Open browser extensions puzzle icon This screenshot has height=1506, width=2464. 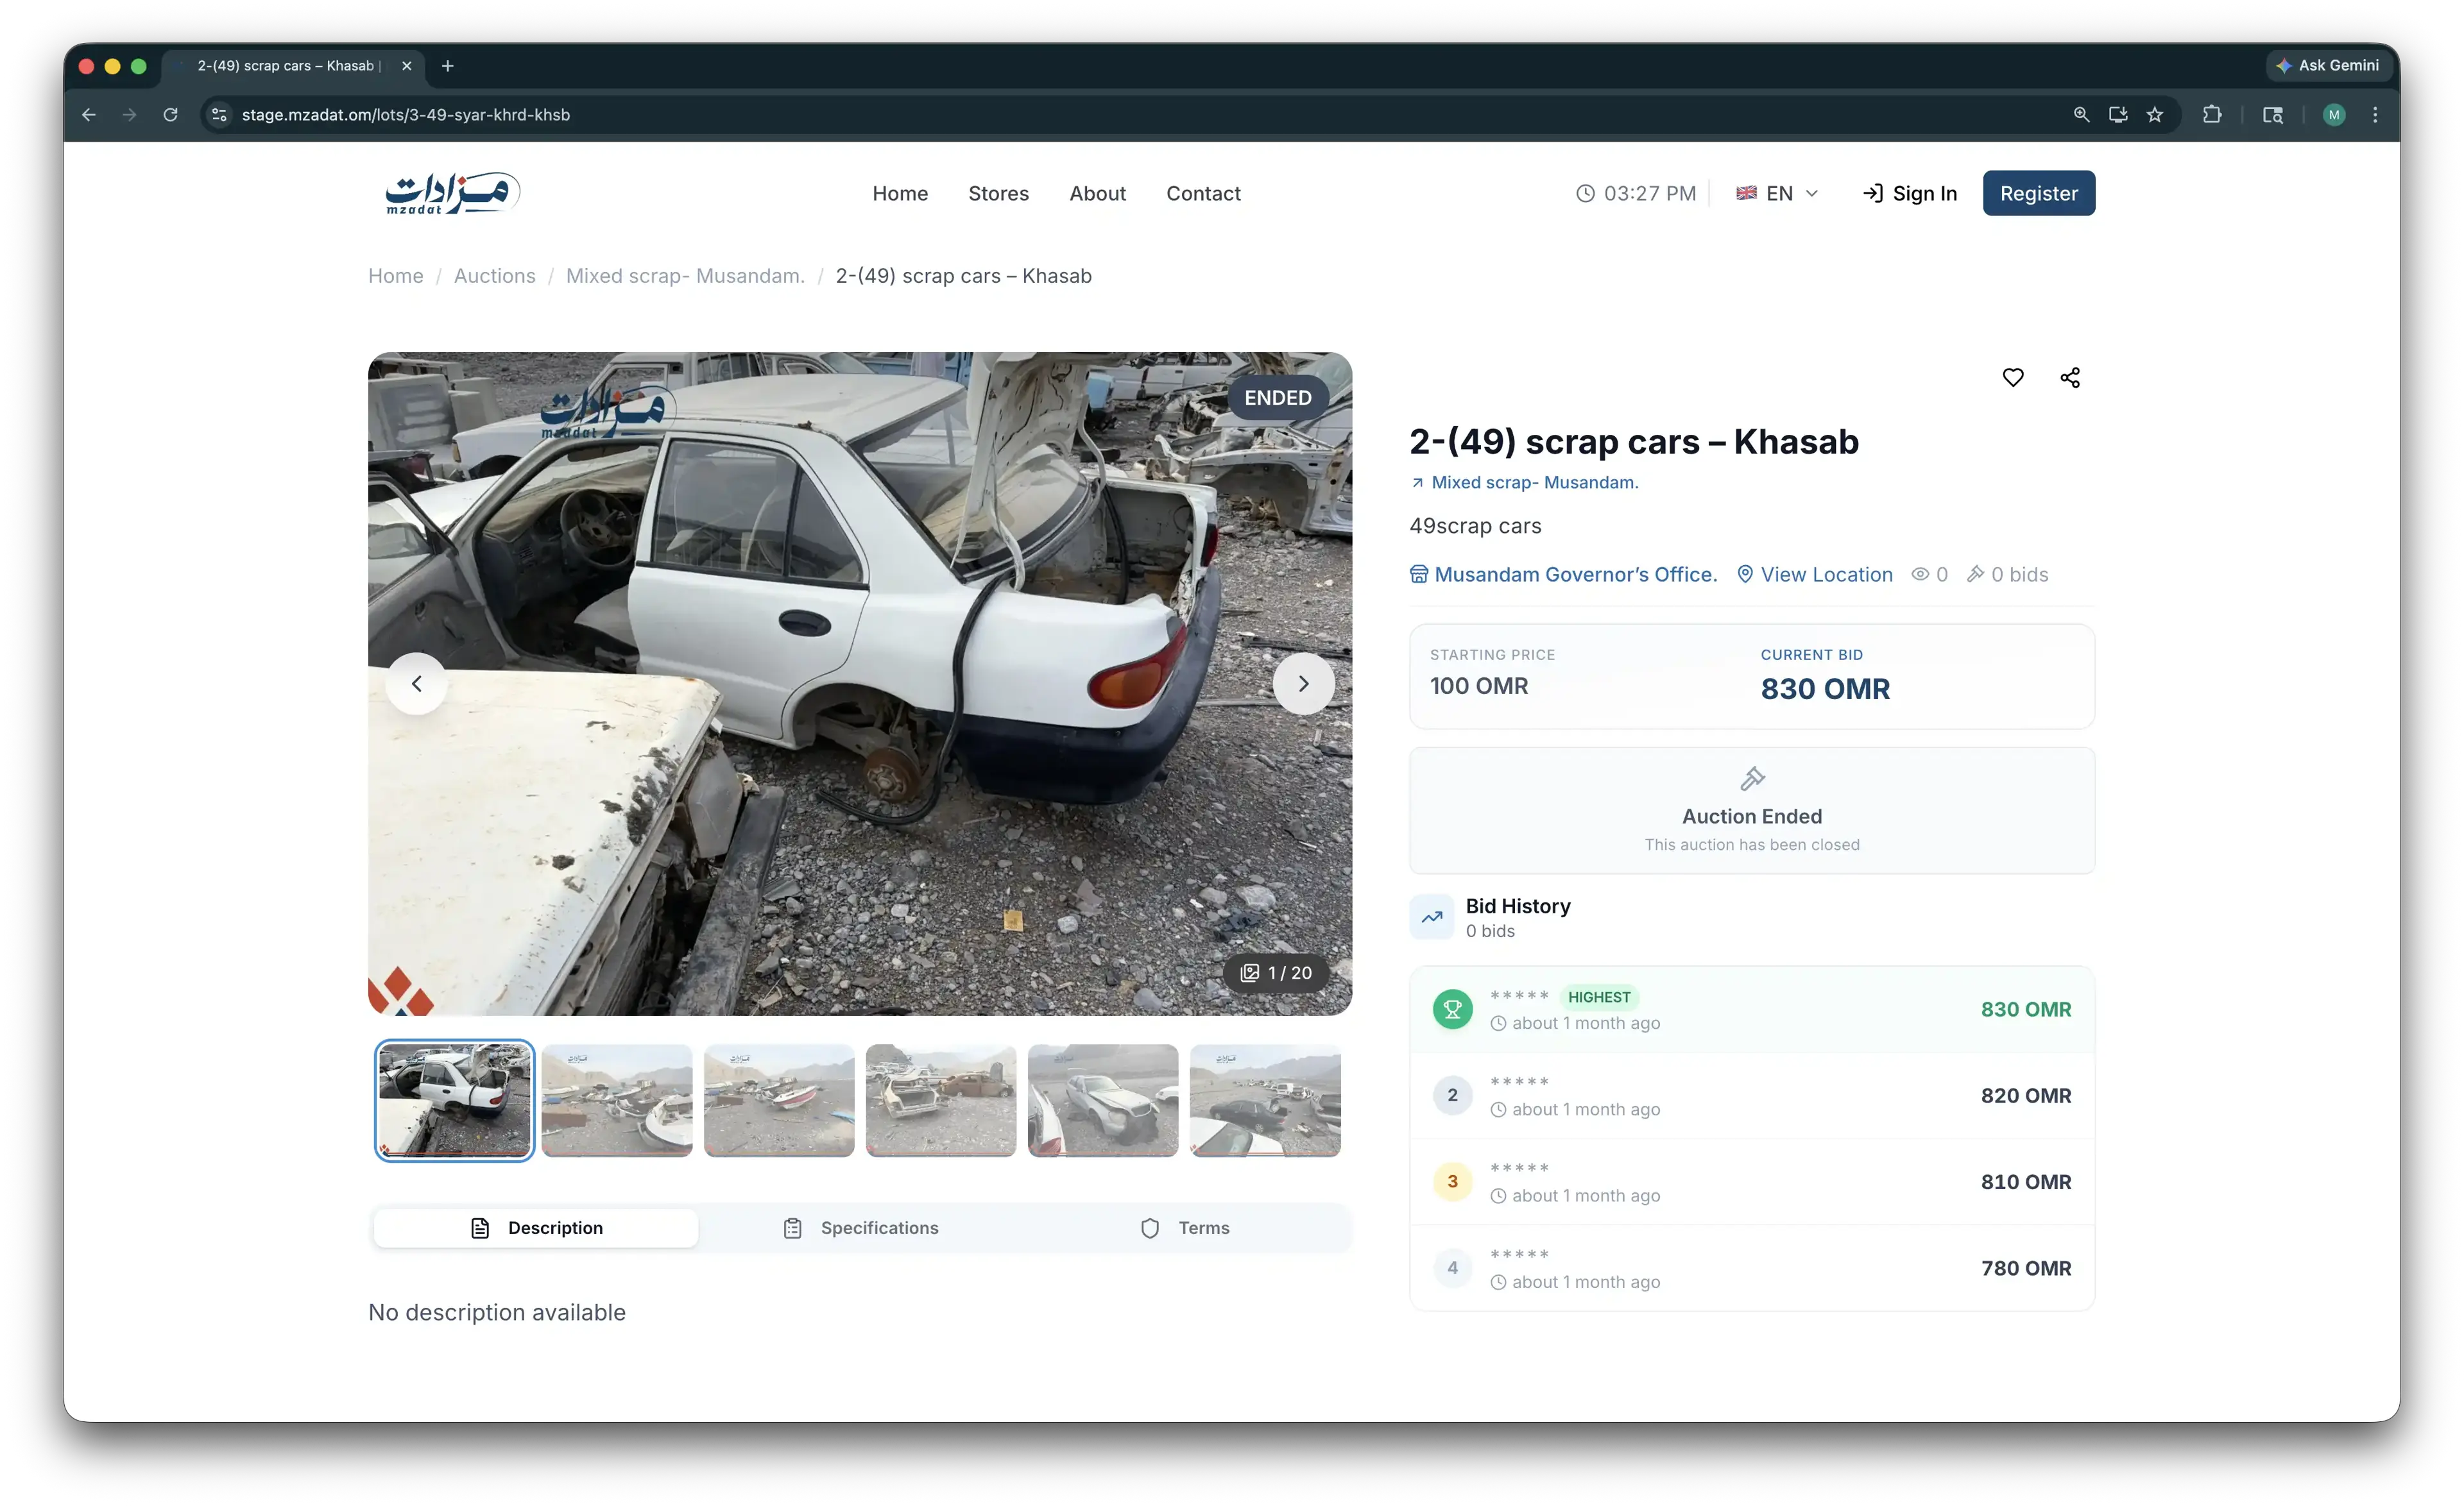pyautogui.click(x=2212, y=115)
